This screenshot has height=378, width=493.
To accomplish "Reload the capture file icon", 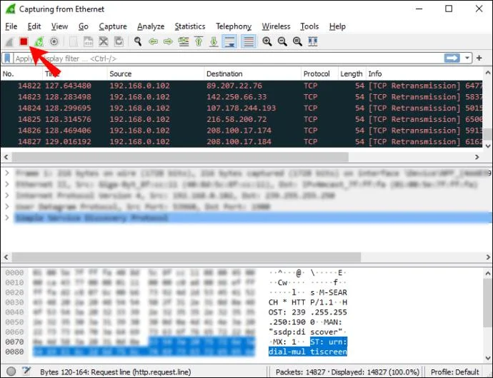I will click(119, 41).
